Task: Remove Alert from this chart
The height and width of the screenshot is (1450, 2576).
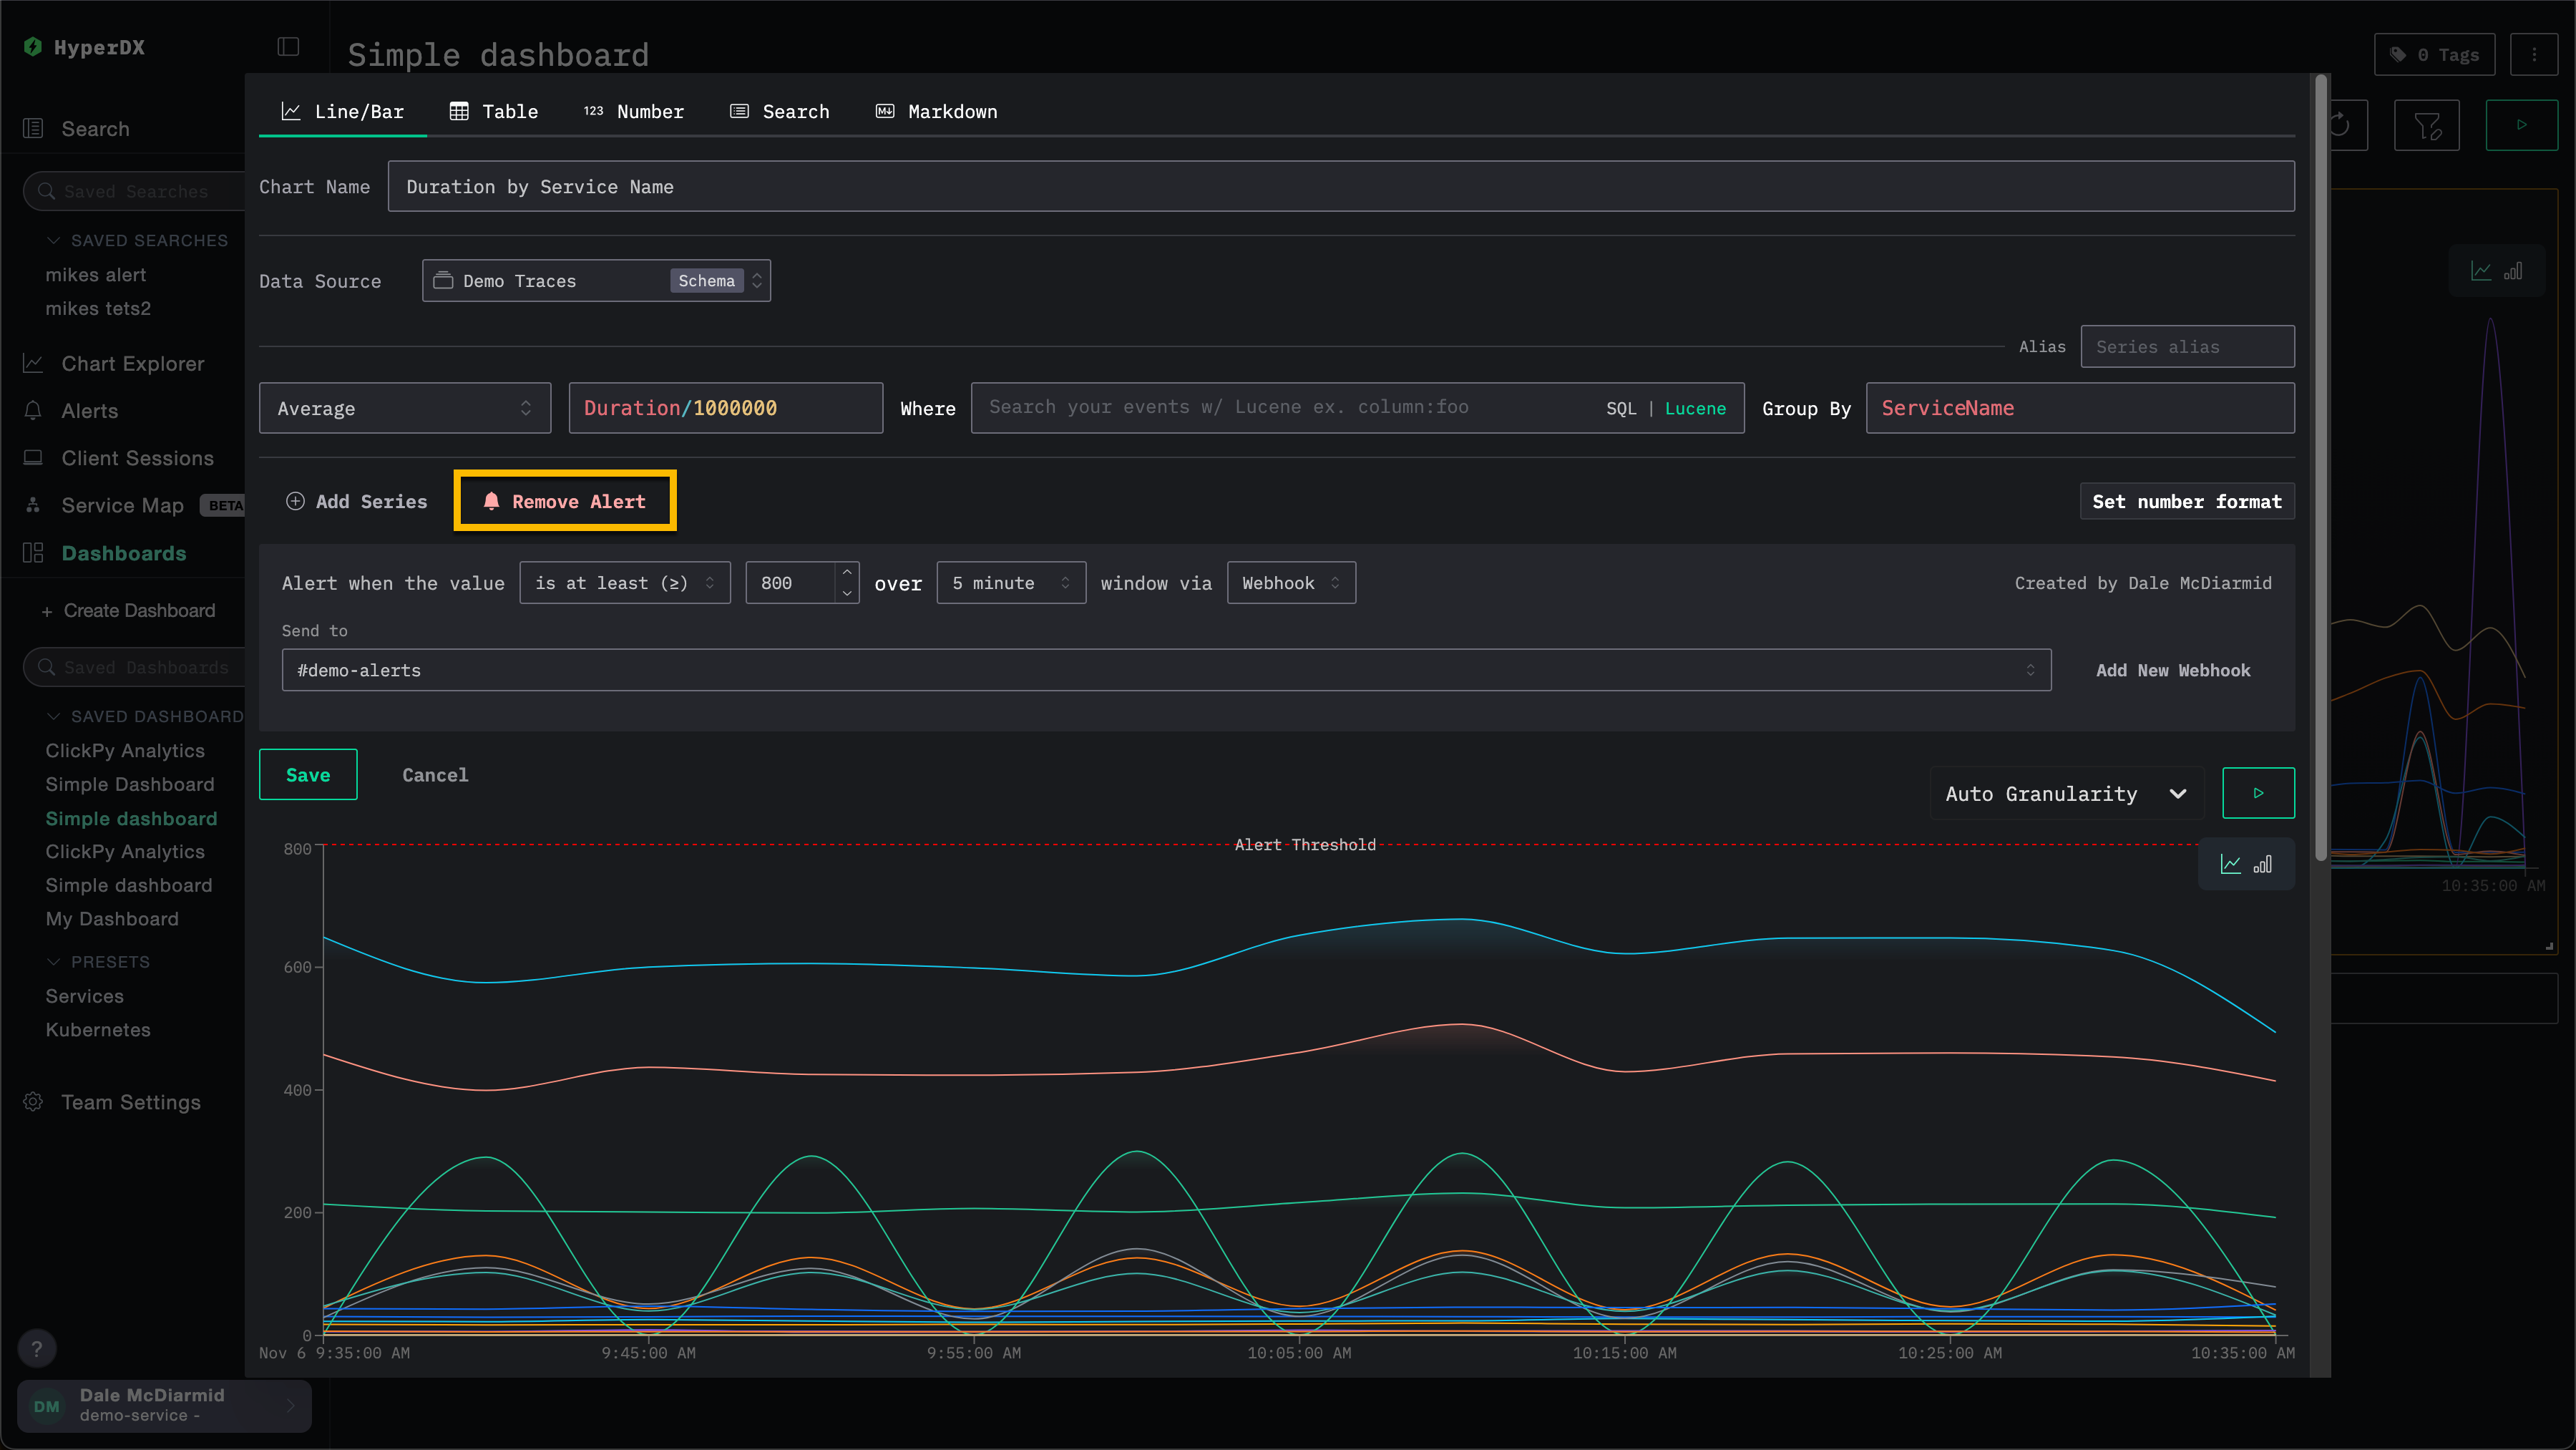Action: pyautogui.click(x=565, y=501)
